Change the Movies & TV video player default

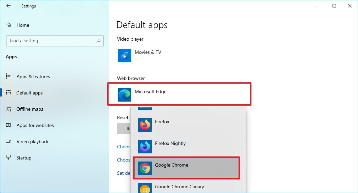point(148,52)
